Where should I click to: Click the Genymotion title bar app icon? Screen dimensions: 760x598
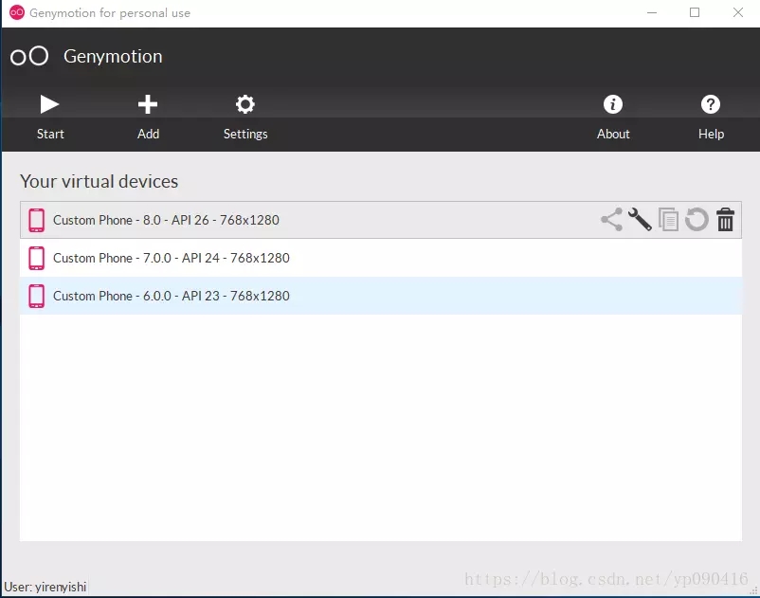pyautogui.click(x=17, y=12)
